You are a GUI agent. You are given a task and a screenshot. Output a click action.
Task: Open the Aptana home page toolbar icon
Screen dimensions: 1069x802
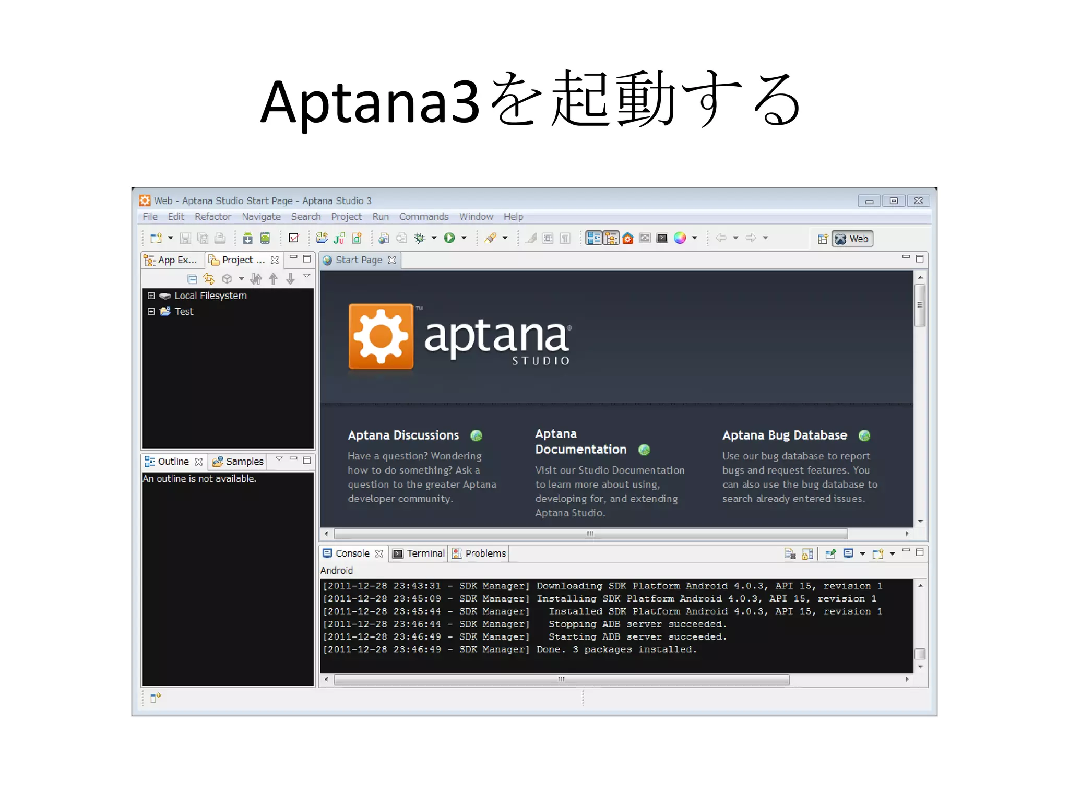tap(628, 238)
